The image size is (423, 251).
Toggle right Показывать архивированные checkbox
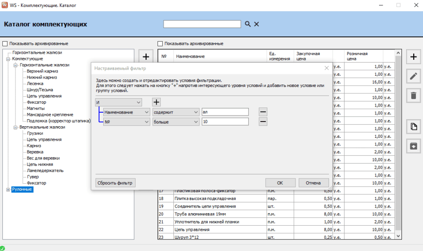click(160, 43)
